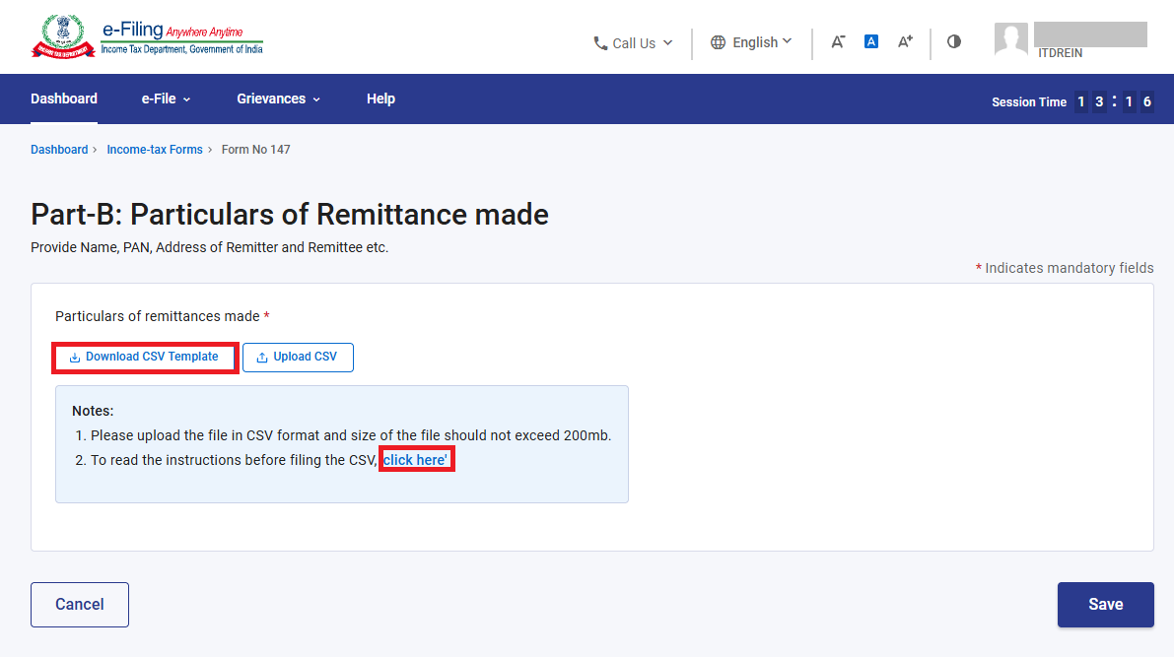Screen dimensions: 1174x657
Task: Decrease font size with the A- icon
Action: tap(838, 42)
